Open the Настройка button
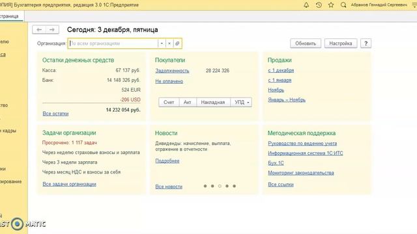 point(341,44)
